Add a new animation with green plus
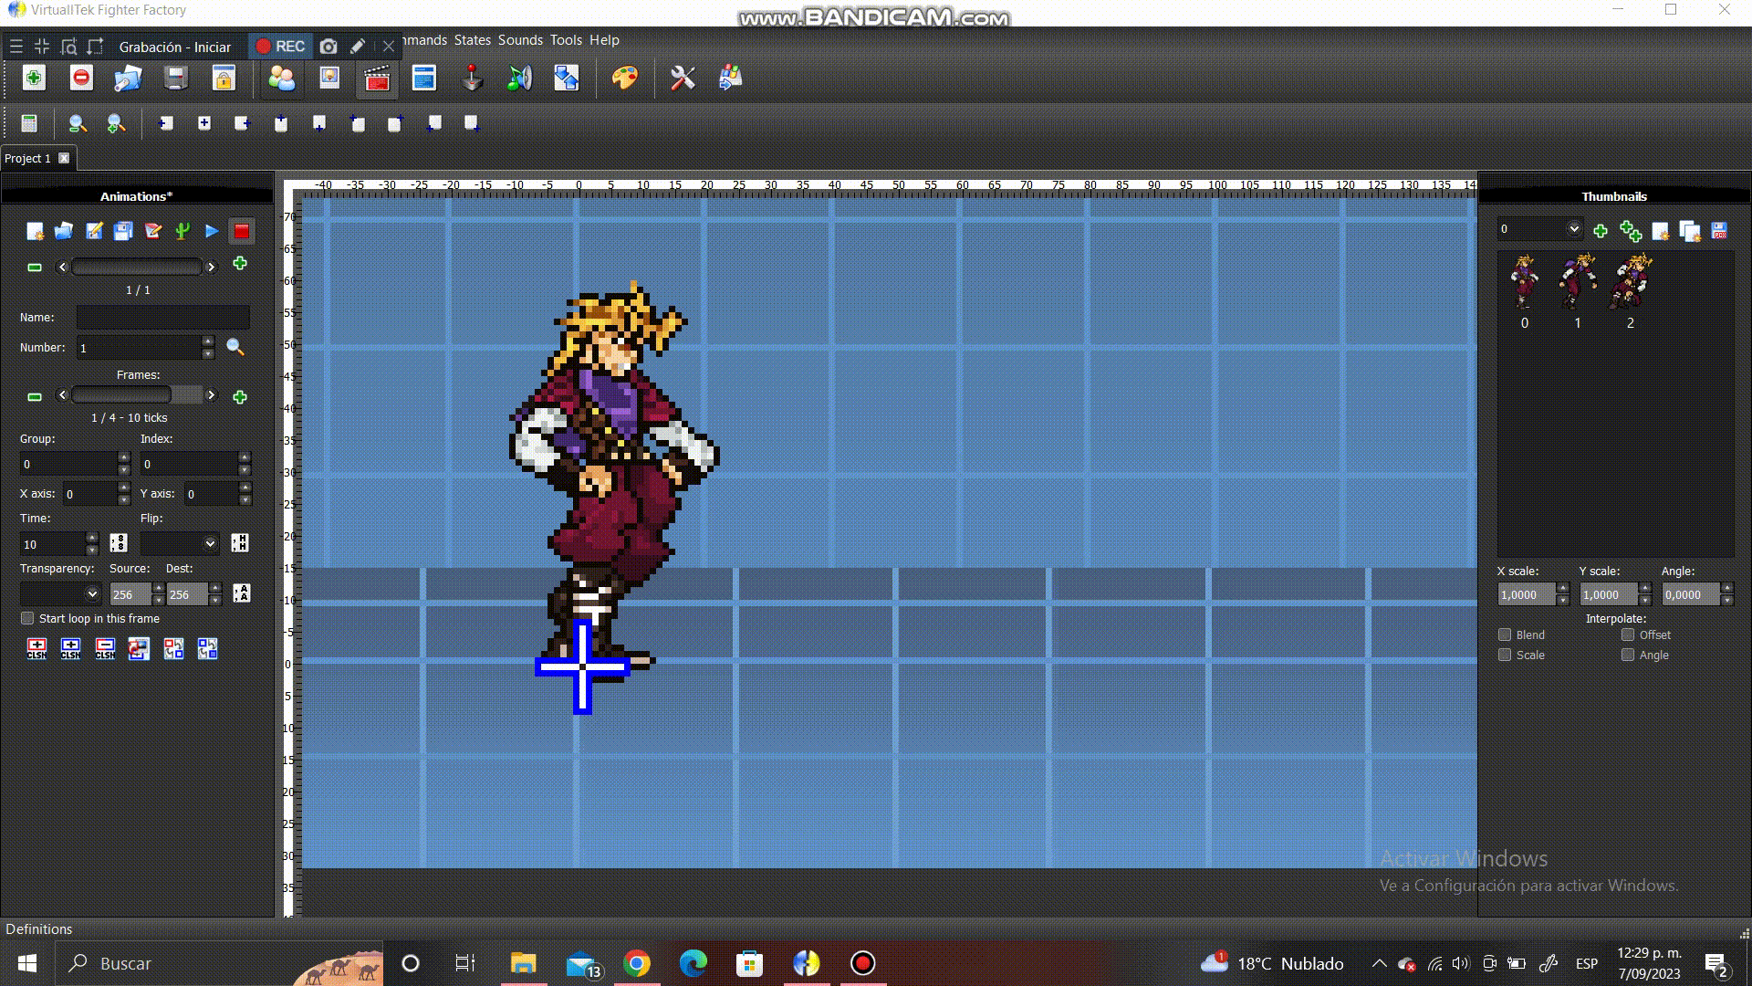The image size is (1752, 986). [240, 264]
